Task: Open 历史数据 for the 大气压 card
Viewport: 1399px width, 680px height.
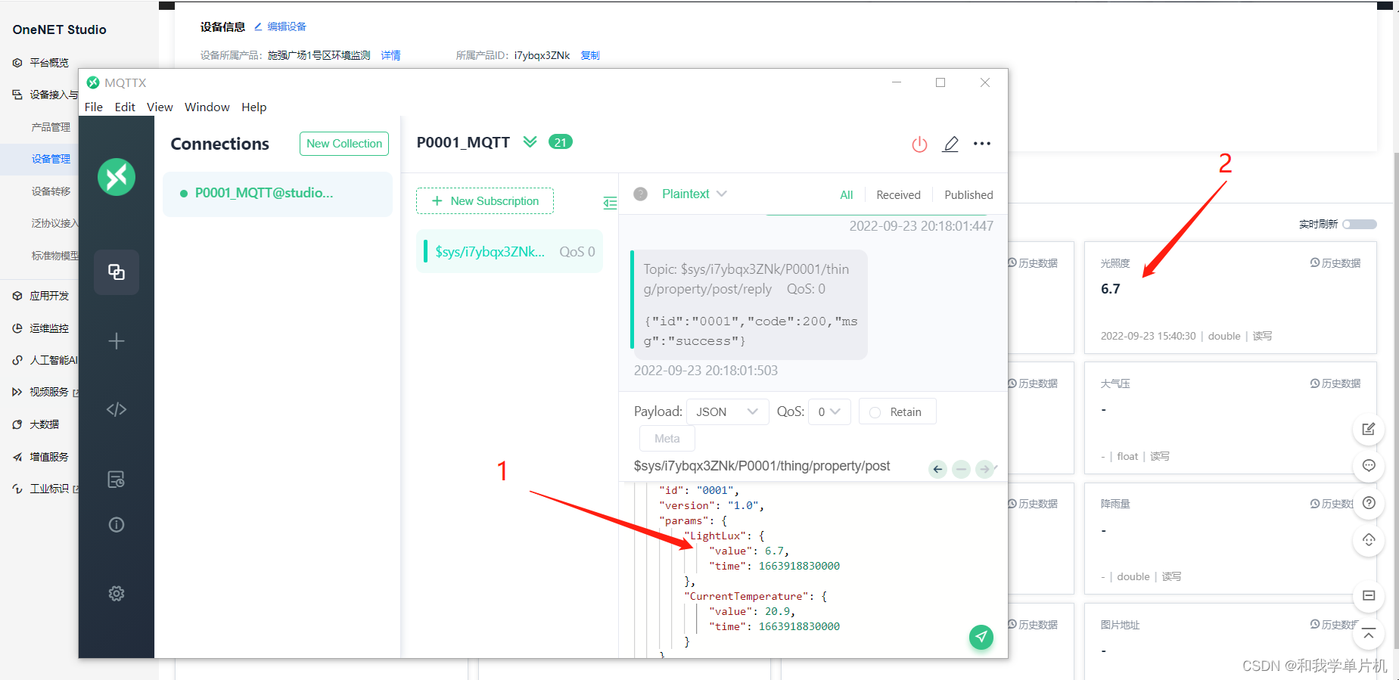Action: [x=1335, y=383]
